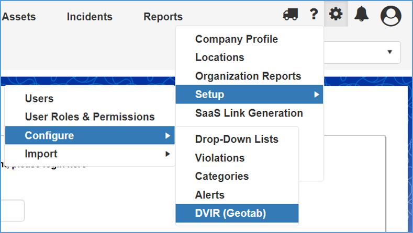Viewport: 413px width, 233px height.
Task: Choose Drop-Down Lists in Configure submenu
Action: pyautogui.click(x=237, y=139)
